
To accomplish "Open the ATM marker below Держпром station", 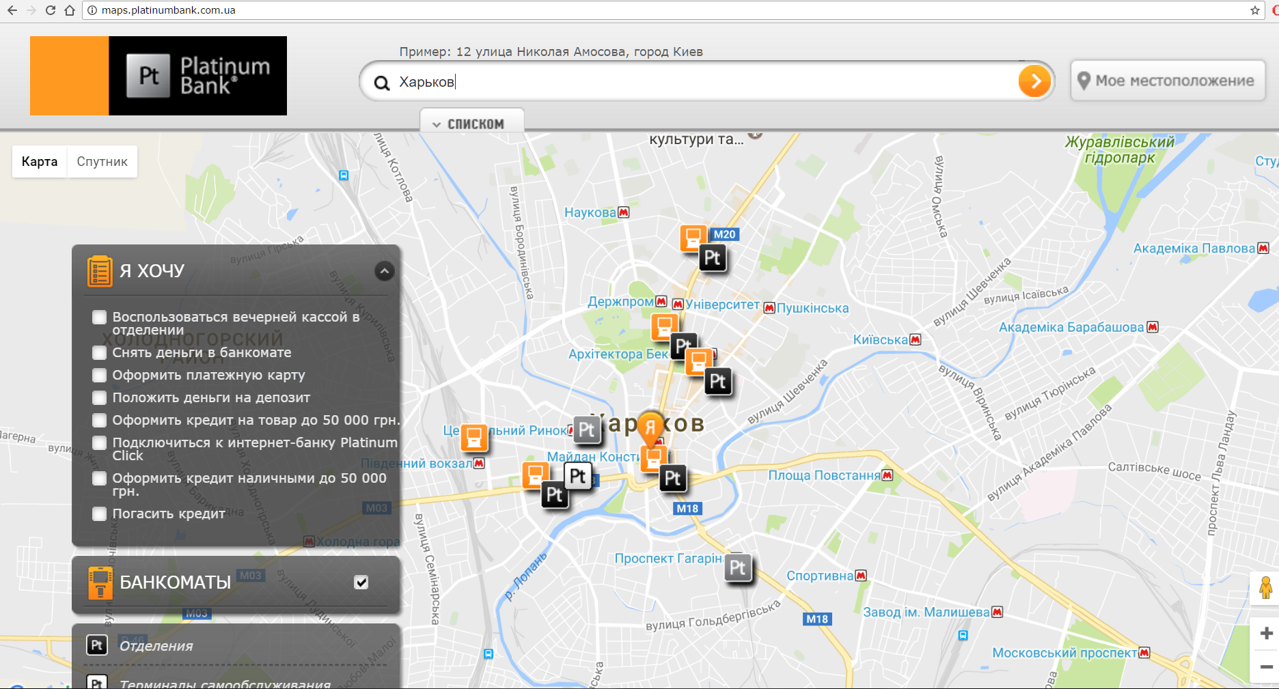I will 664,326.
